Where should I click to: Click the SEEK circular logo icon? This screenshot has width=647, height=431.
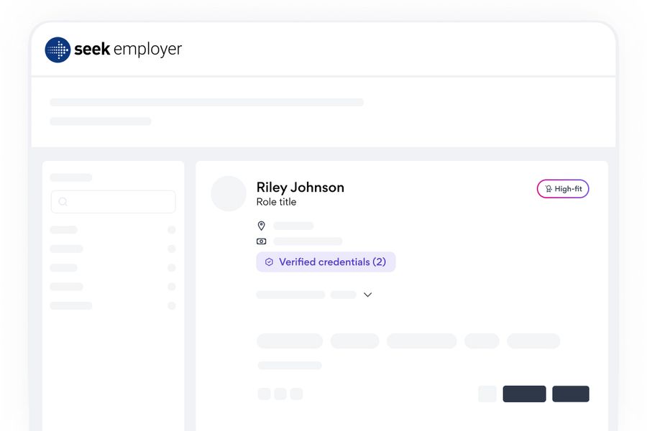(58, 50)
